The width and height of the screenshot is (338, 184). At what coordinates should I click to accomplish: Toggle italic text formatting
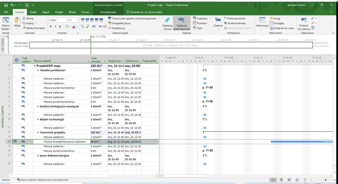(55, 26)
